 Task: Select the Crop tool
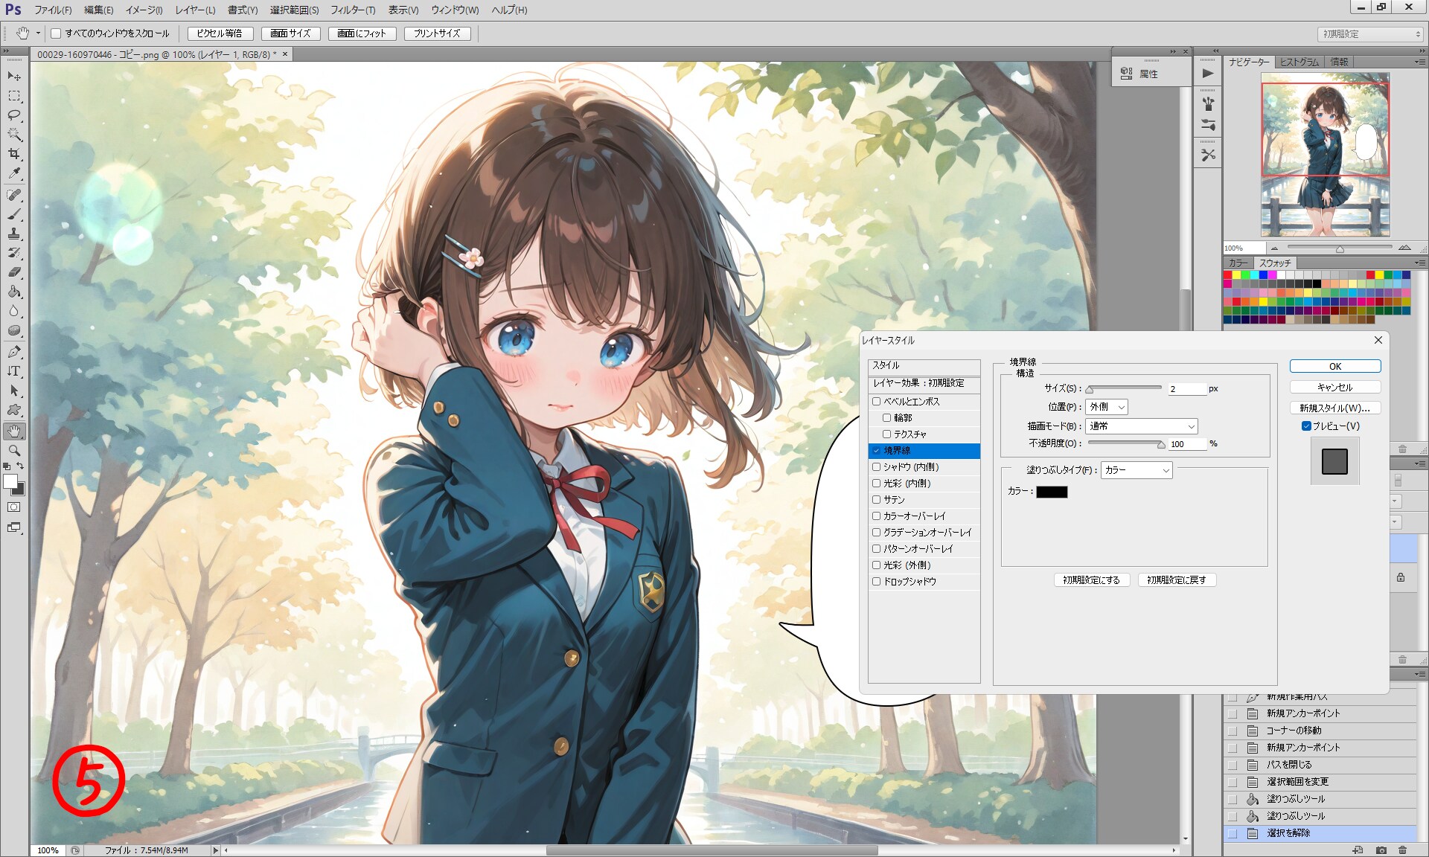click(x=14, y=154)
